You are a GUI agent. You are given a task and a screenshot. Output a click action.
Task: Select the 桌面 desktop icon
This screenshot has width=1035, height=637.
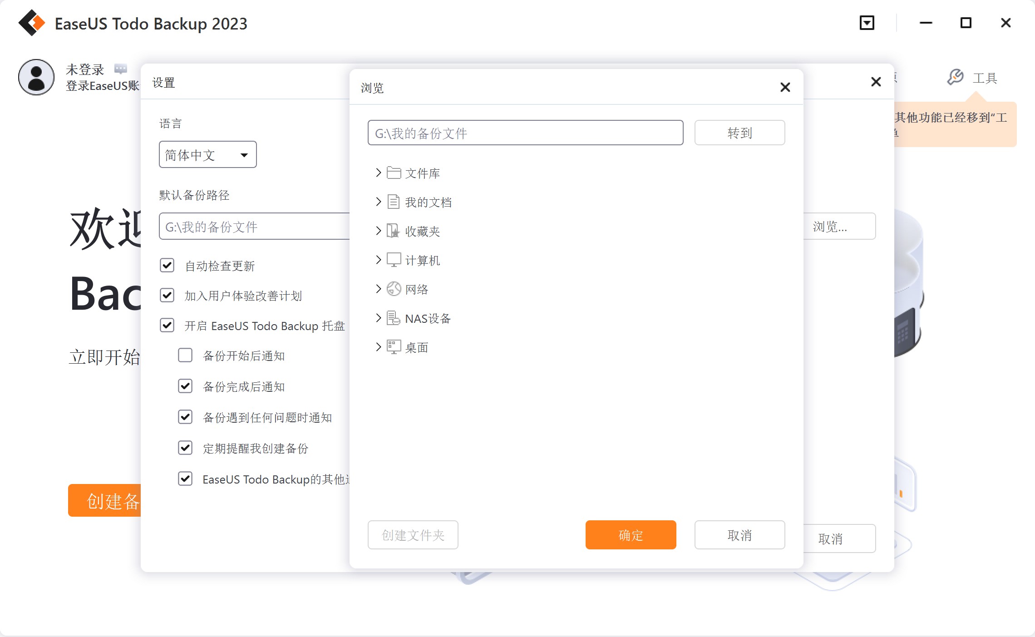pyautogui.click(x=394, y=347)
